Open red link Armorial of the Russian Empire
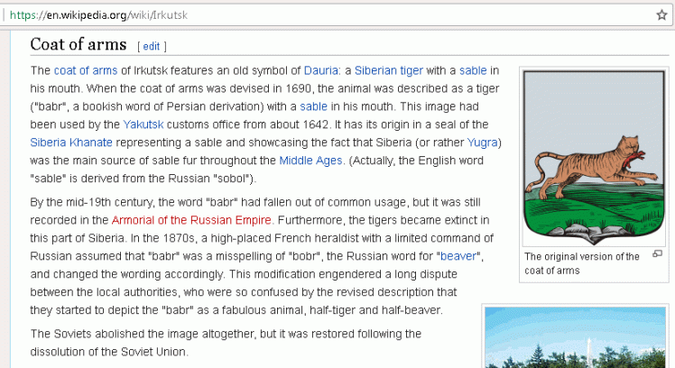 [191, 220]
